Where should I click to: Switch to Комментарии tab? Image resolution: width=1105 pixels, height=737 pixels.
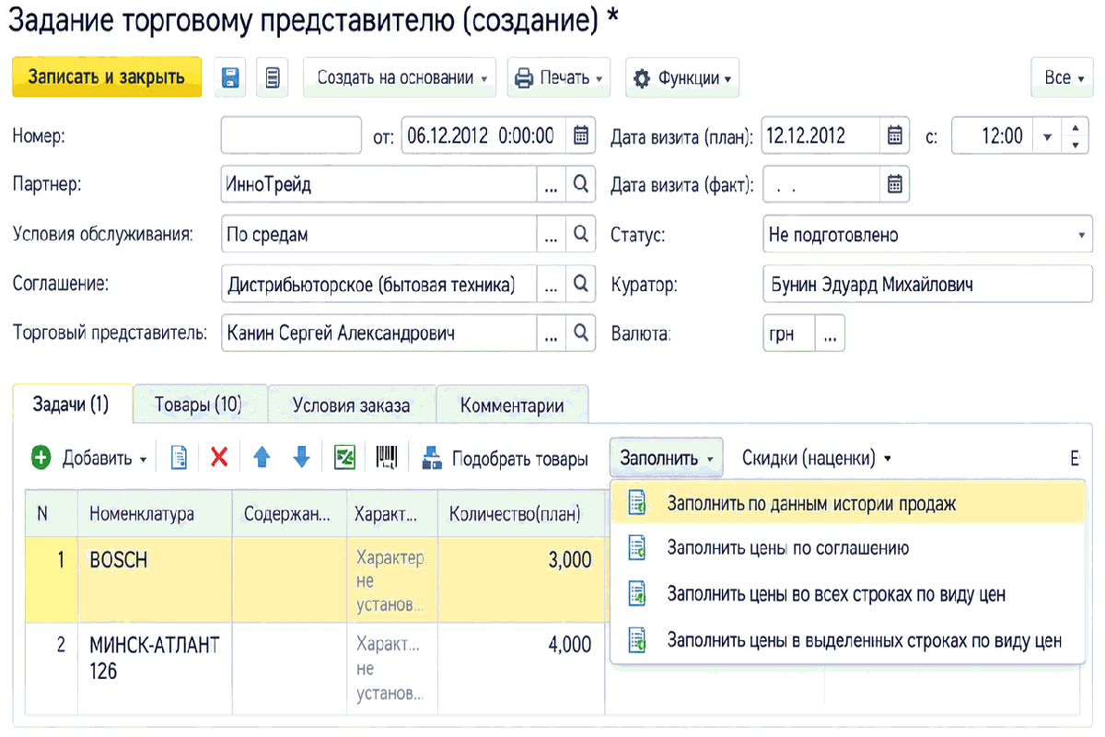click(512, 404)
